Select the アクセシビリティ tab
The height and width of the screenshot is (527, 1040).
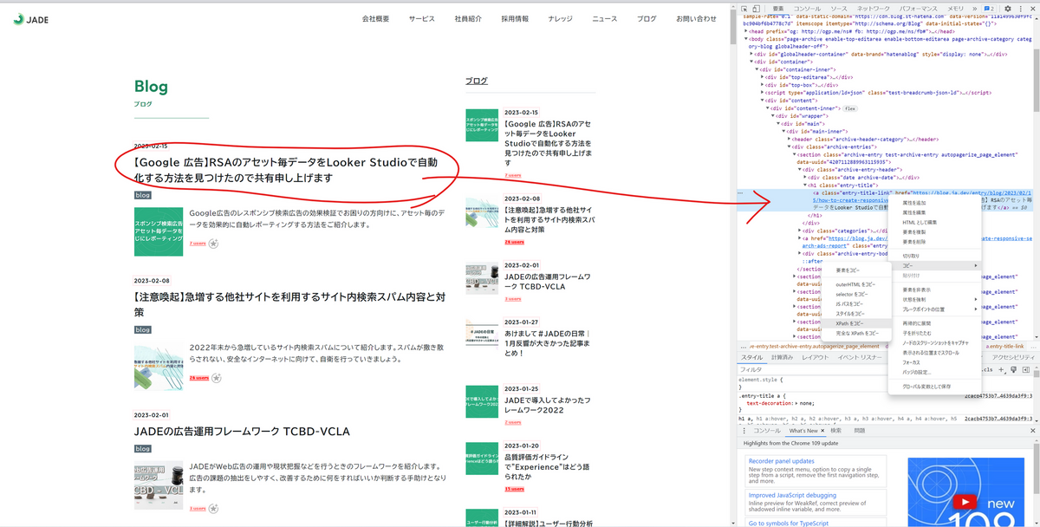point(1013,357)
